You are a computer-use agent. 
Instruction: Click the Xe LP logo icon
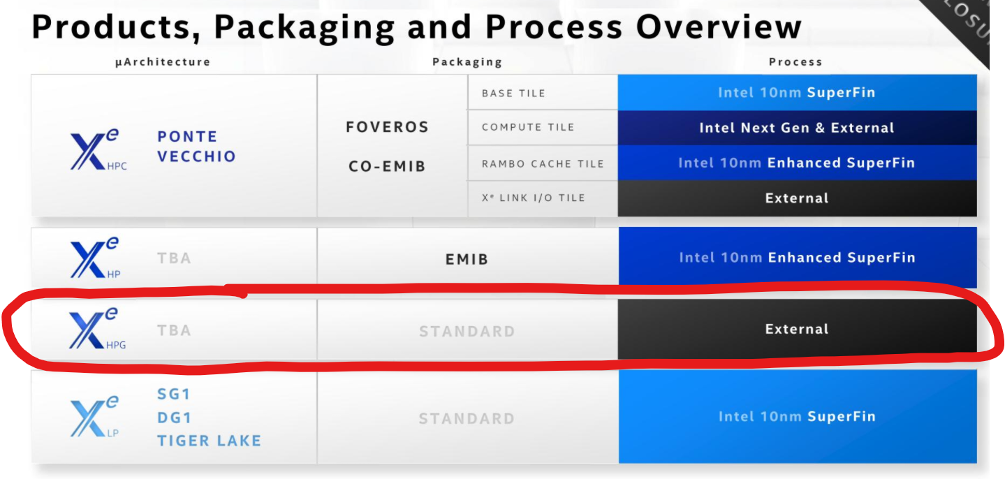pyautogui.click(x=95, y=417)
